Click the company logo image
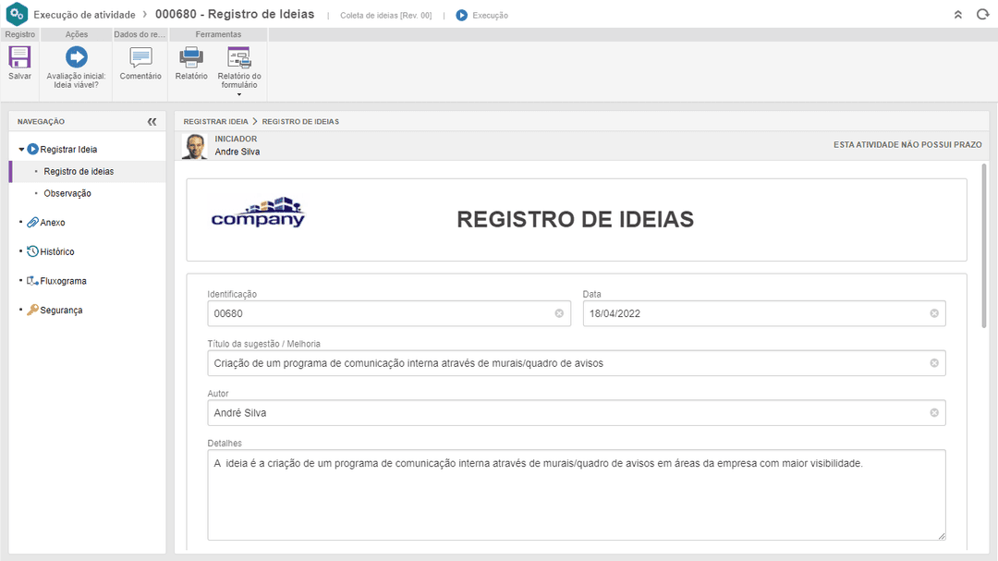The image size is (998, 561). tap(258, 212)
